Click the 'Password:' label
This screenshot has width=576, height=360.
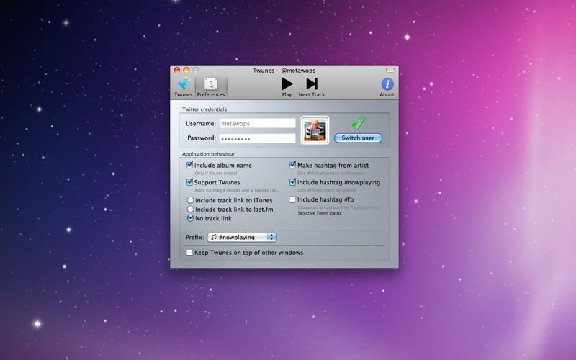(202, 138)
